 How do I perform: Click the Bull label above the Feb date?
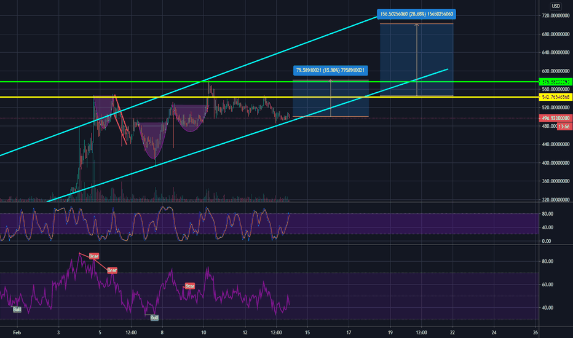coord(17,310)
